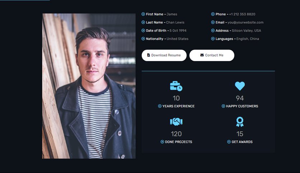Click the GET AWARDS label
300x173 pixels.
coord(242,142)
